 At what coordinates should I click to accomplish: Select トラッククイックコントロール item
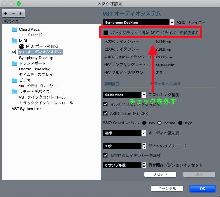point(46,103)
